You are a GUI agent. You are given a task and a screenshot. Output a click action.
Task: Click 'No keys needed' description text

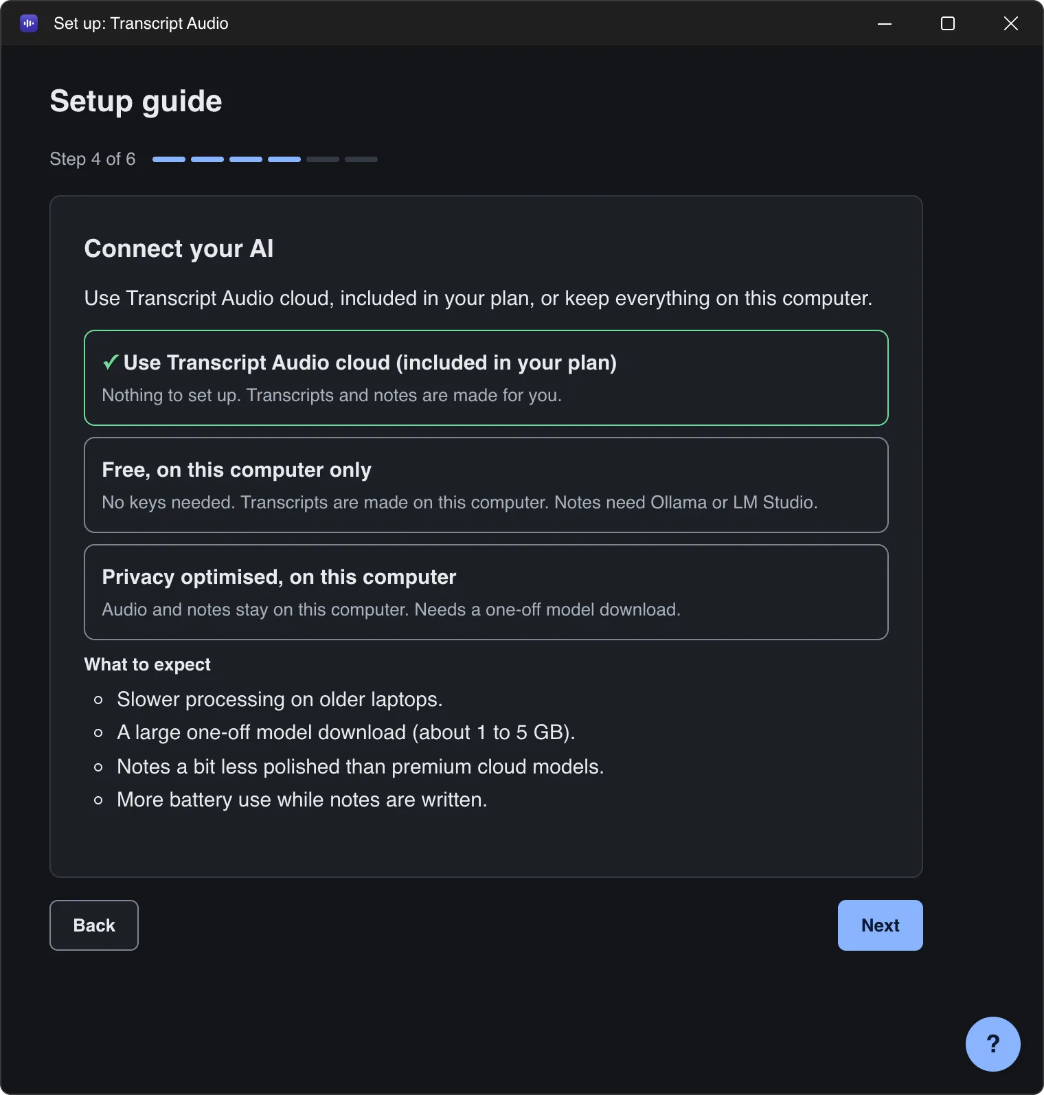click(459, 503)
